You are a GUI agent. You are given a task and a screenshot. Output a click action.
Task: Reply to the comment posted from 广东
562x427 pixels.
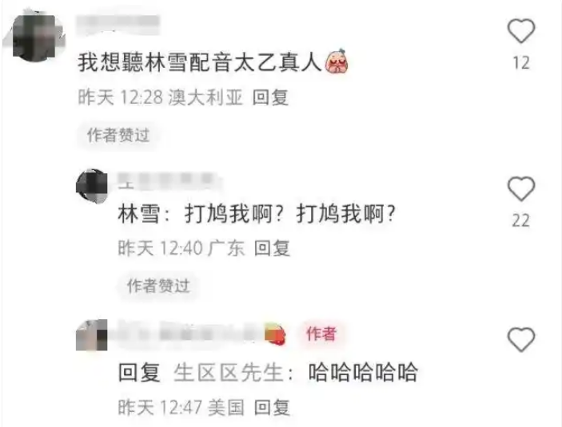coord(272,248)
